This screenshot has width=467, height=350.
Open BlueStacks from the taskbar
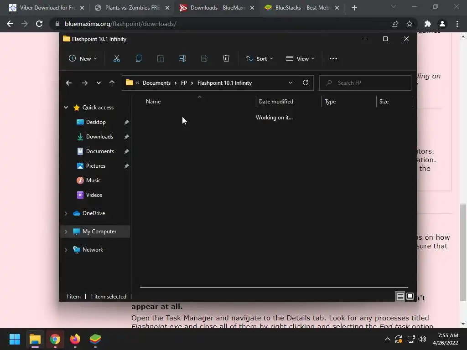click(x=95, y=339)
